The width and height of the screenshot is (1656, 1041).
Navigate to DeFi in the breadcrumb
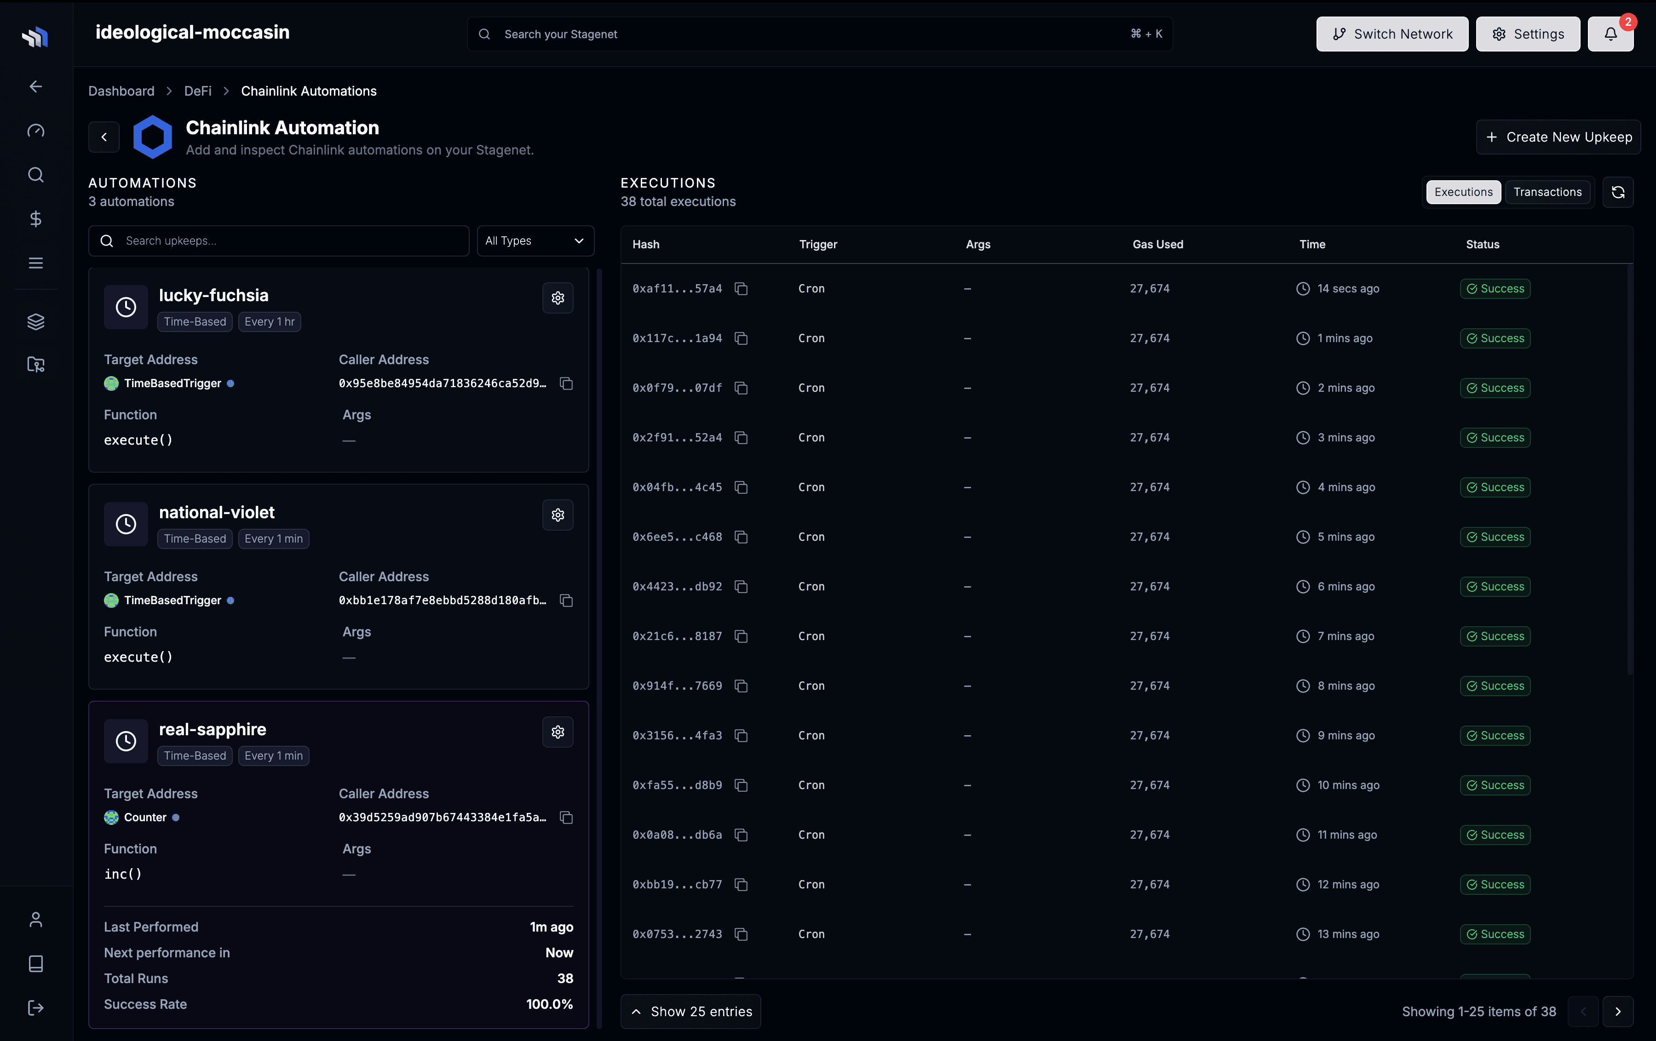coord(197,91)
